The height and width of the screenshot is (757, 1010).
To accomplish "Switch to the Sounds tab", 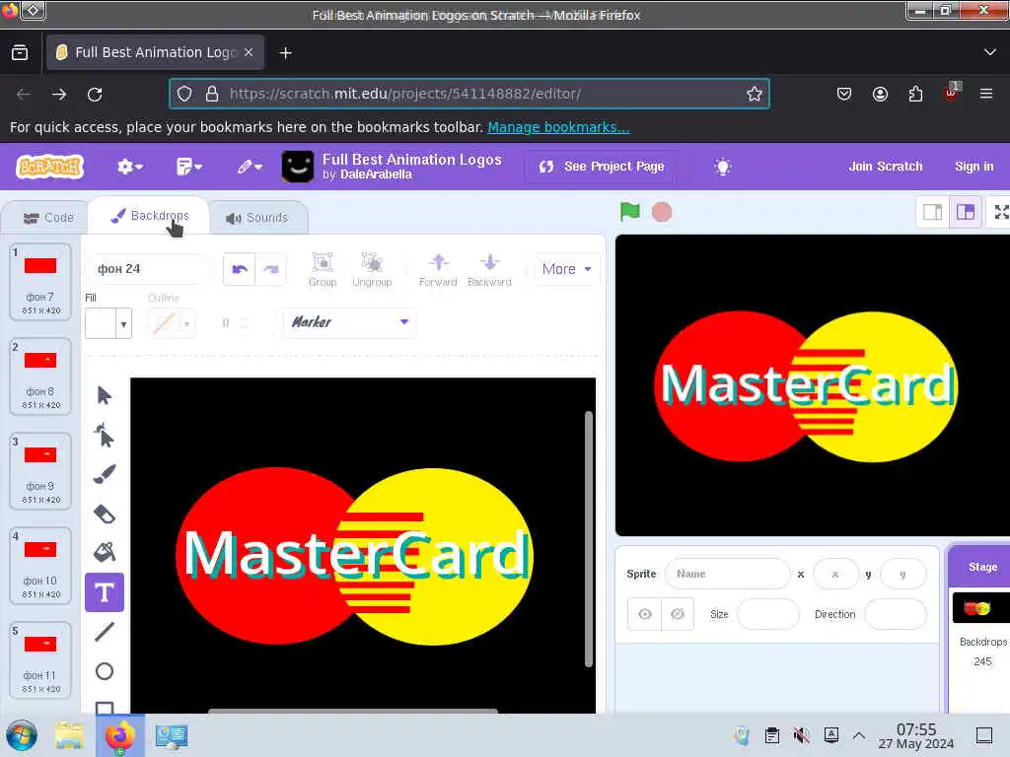I will click(x=257, y=218).
